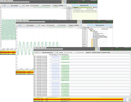Select table row 500 : 30.09.2020 16:42:45.887
The image size is (131, 102).
tap(82, 56)
